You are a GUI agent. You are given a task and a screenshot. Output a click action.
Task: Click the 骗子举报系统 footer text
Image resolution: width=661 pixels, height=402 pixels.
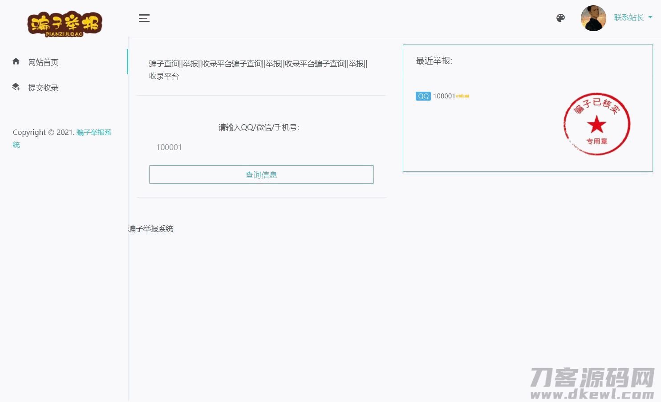coord(151,229)
